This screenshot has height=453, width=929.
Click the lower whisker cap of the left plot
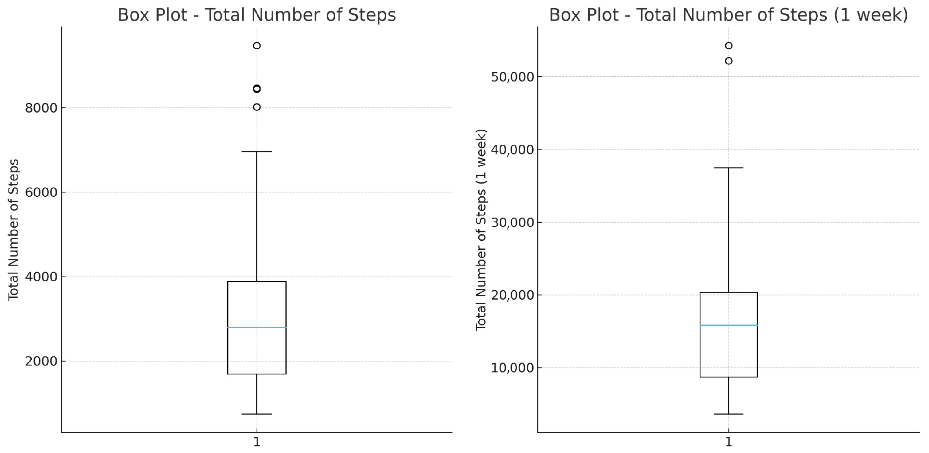click(x=257, y=414)
